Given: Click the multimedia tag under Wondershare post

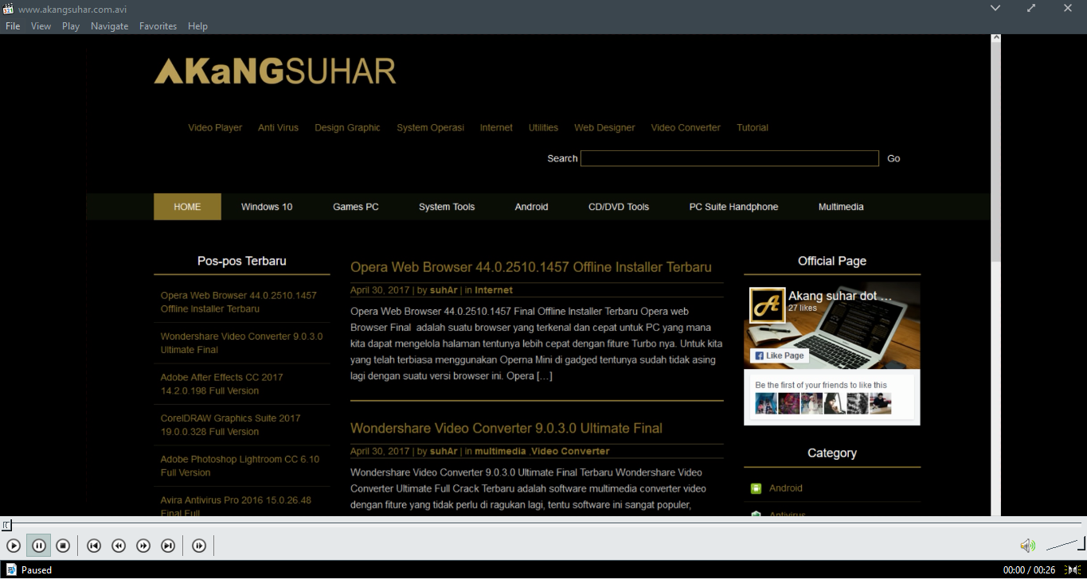Looking at the screenshot, I should point(500,451).
